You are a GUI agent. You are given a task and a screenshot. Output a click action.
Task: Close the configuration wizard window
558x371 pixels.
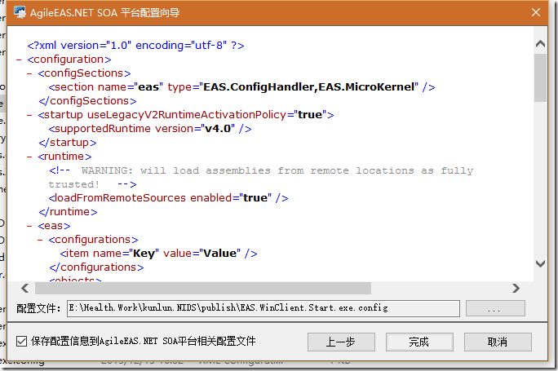tap(536, 12)
